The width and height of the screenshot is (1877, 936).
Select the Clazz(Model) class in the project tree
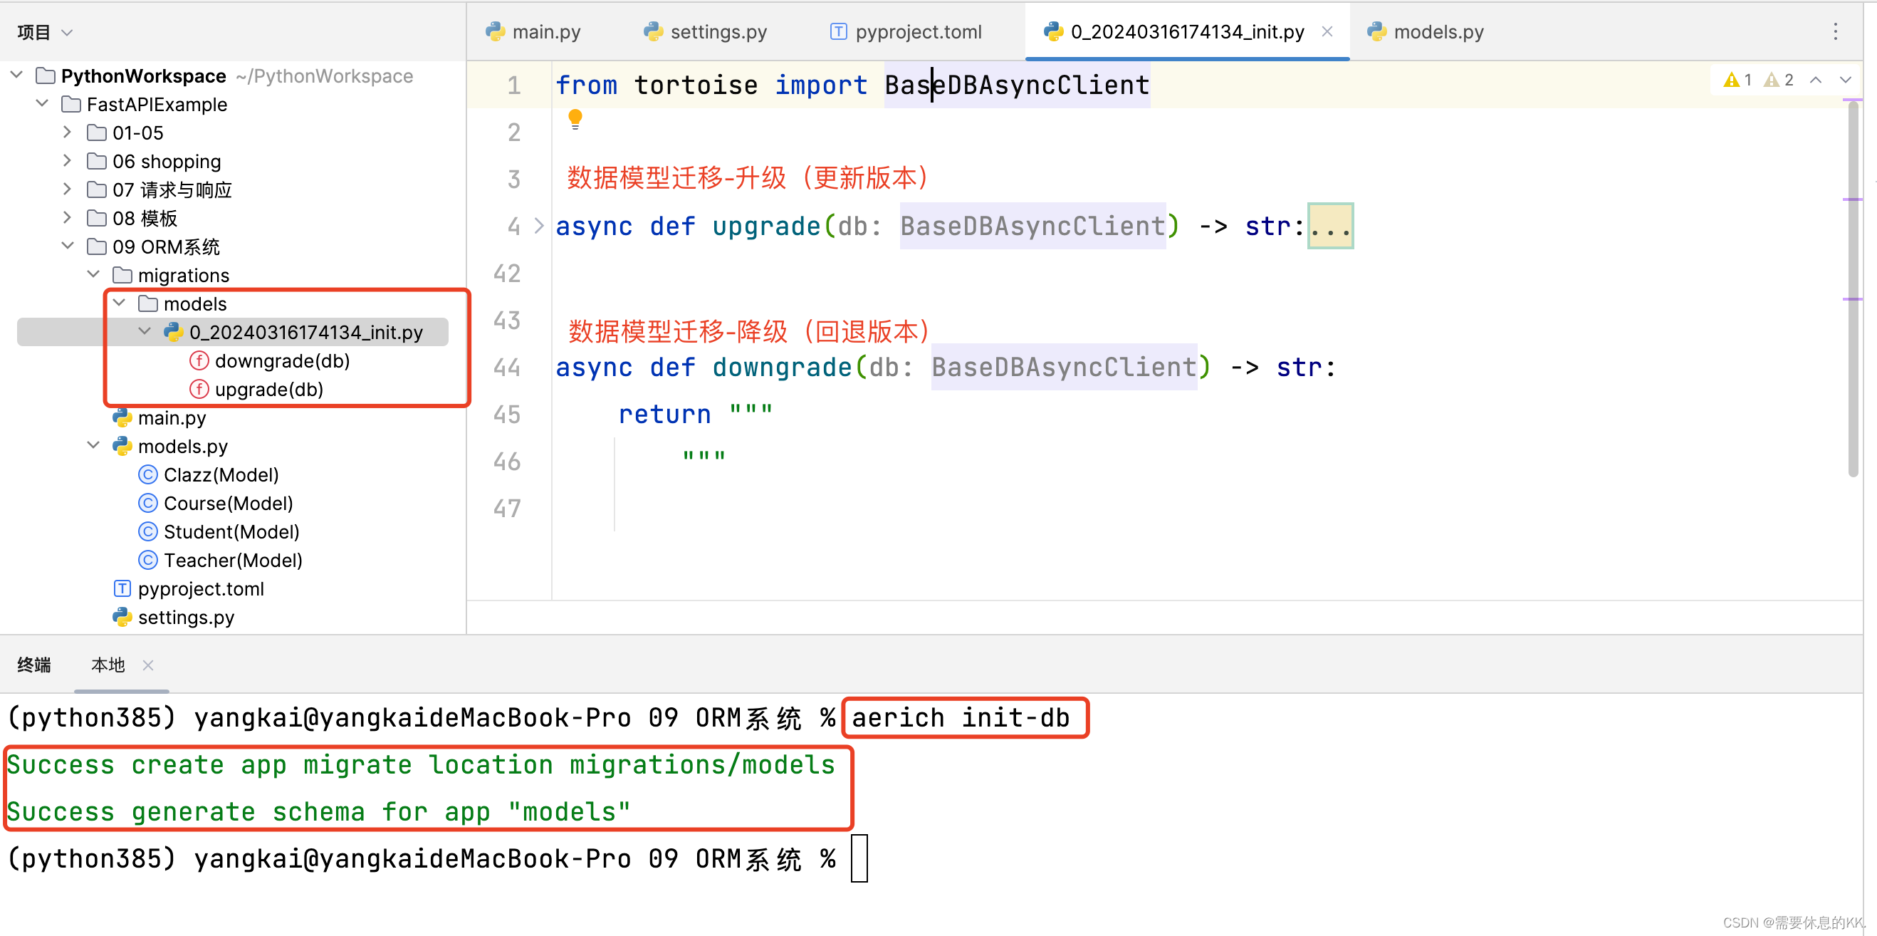(x=221, y=474)
